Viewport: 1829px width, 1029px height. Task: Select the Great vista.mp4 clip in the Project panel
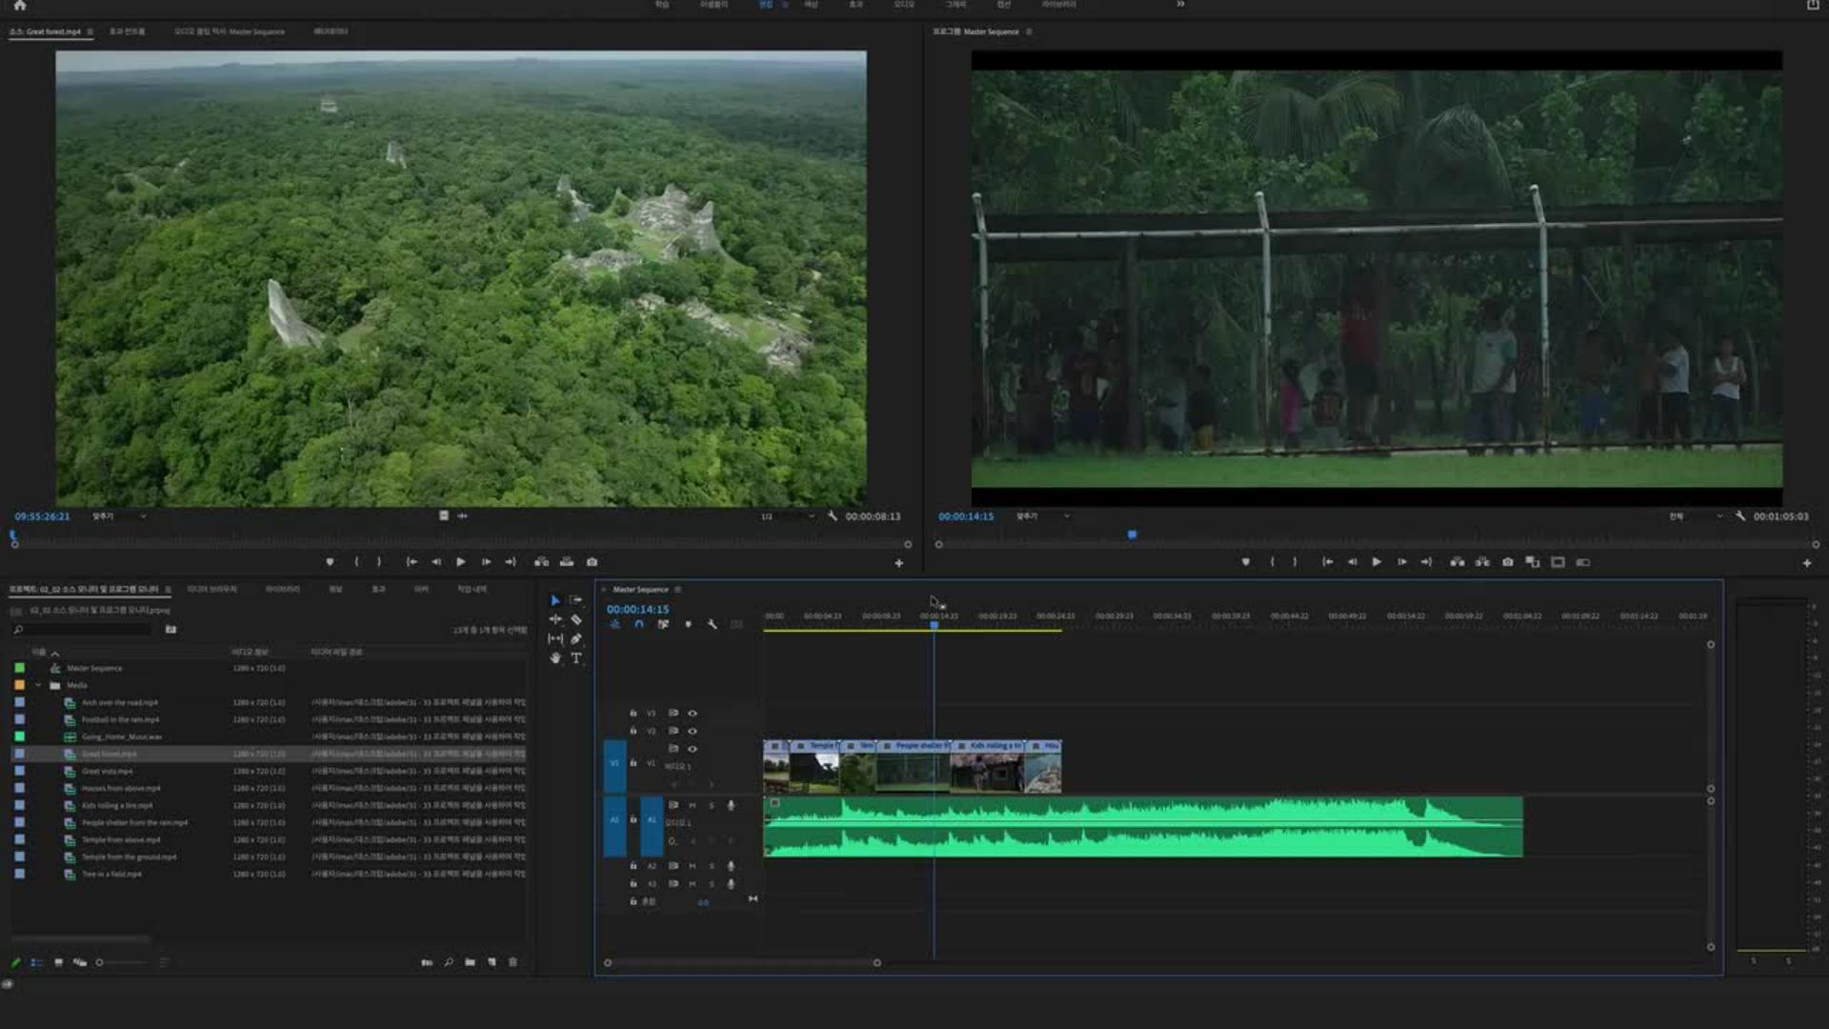tap(107, 771)
